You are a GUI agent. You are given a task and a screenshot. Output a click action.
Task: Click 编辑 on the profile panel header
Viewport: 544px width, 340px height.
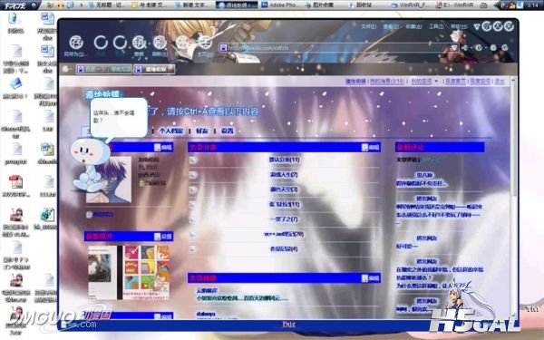(x=163, y=148)
